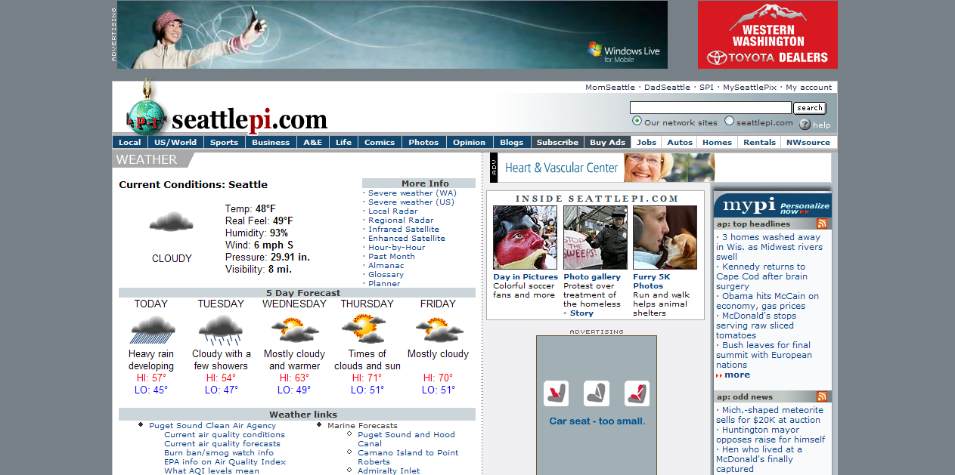Select the 'seattlepi.com' search radio button

click(729, 121)
